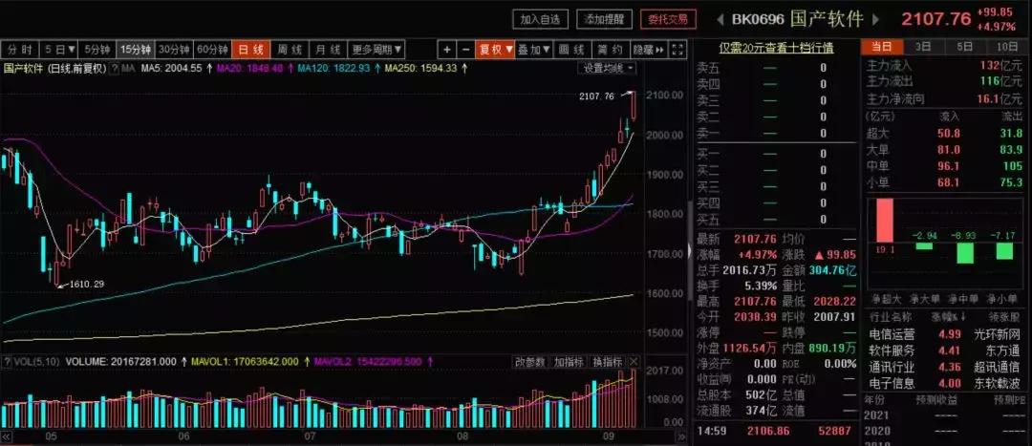
Task: Open the 更多周期 dropdown
Action: [x=376, y=50]
